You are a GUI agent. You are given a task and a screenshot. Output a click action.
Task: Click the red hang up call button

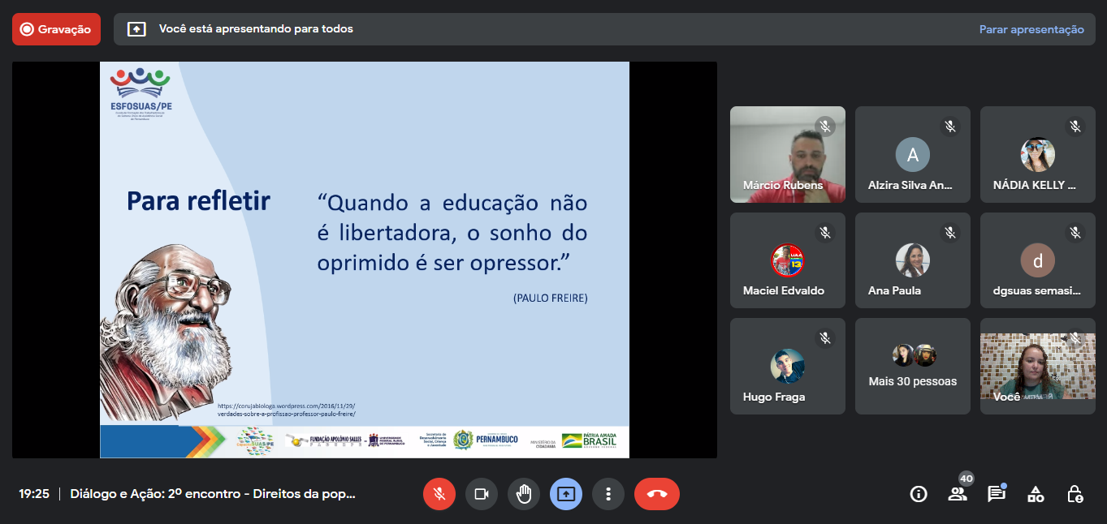click(x=656, y=494)
